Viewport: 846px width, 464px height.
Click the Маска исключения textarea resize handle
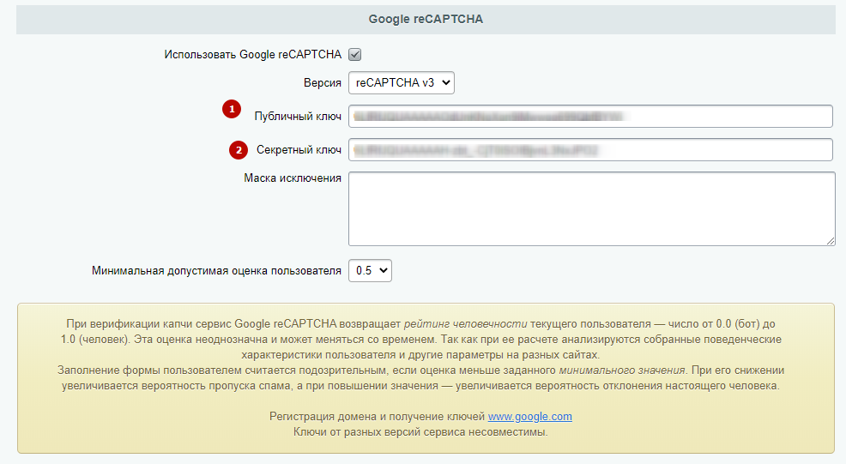click(x=831, y=241)
